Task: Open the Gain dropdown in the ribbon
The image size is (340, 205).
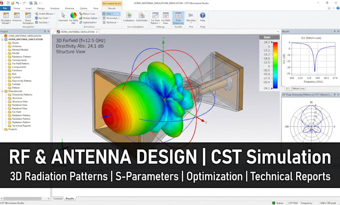Action: pos(111,13)
